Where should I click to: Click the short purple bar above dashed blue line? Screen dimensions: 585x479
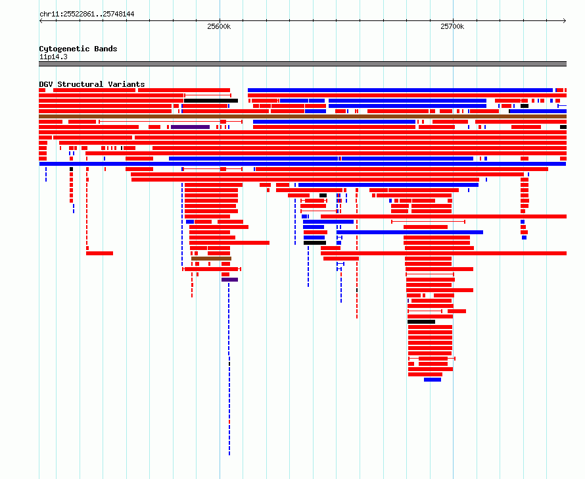(229, 280)
